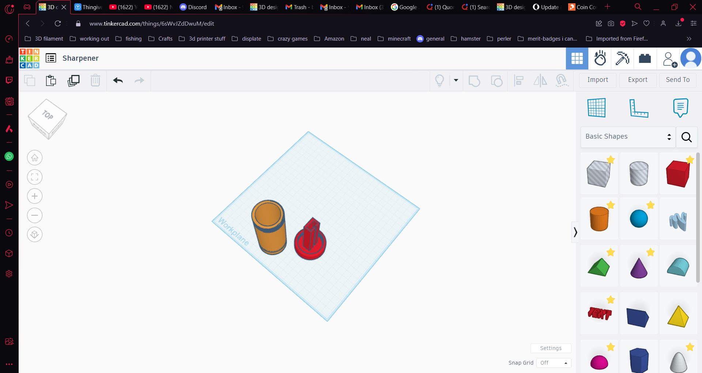Click the Tinkercad logo
The width and height of the screenshot is (702, 373).
pos(29,59)
